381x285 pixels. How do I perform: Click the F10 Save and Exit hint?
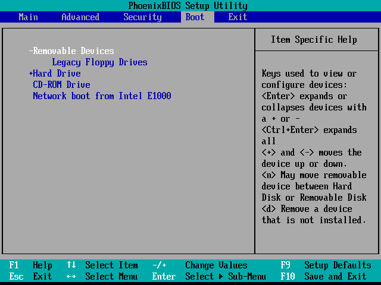324,276
